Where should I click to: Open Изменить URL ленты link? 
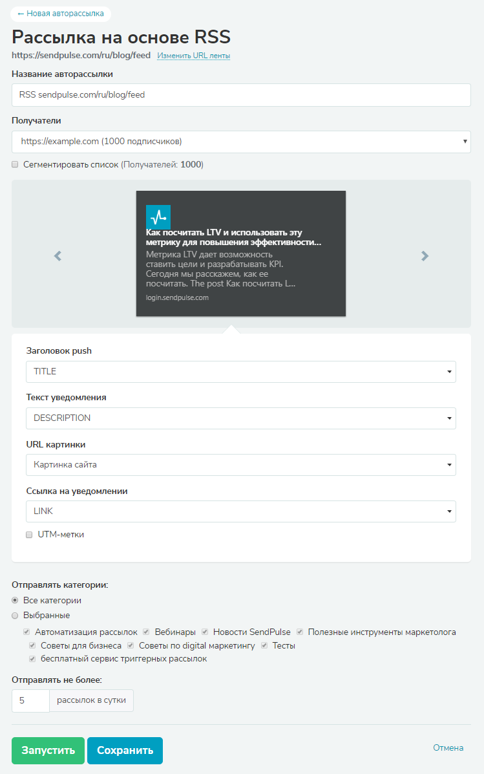click(193, 56)
